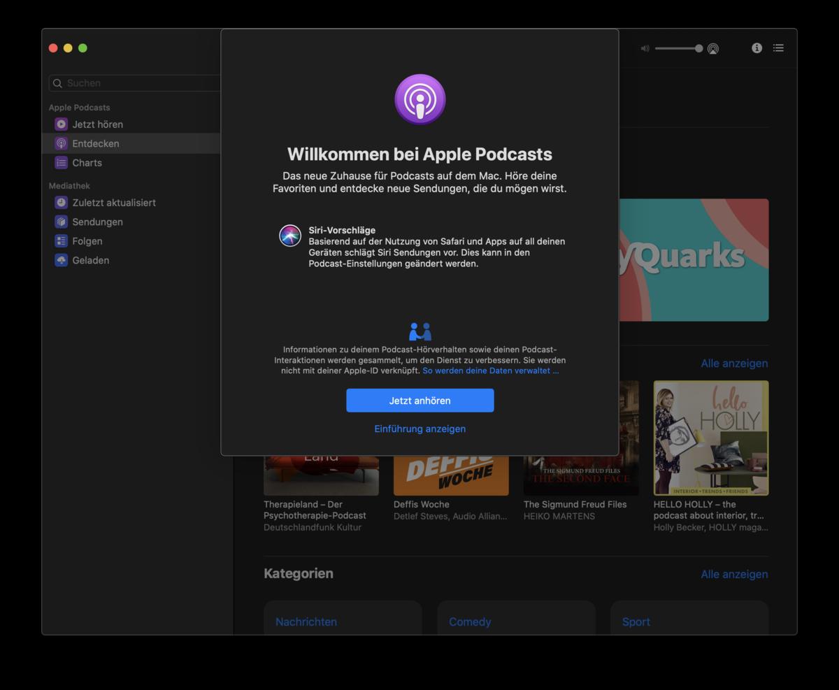Click 'The Sigmund Freud Files' title text

tap(575, 504)
